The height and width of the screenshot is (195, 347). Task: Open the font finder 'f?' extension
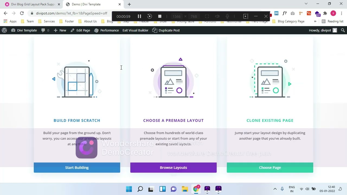tap(284, 13)
